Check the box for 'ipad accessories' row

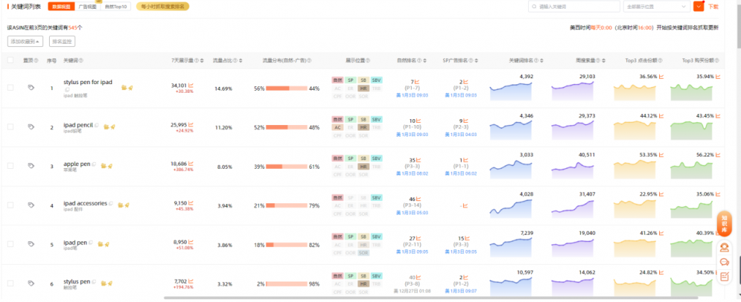[x=10, y=205]
